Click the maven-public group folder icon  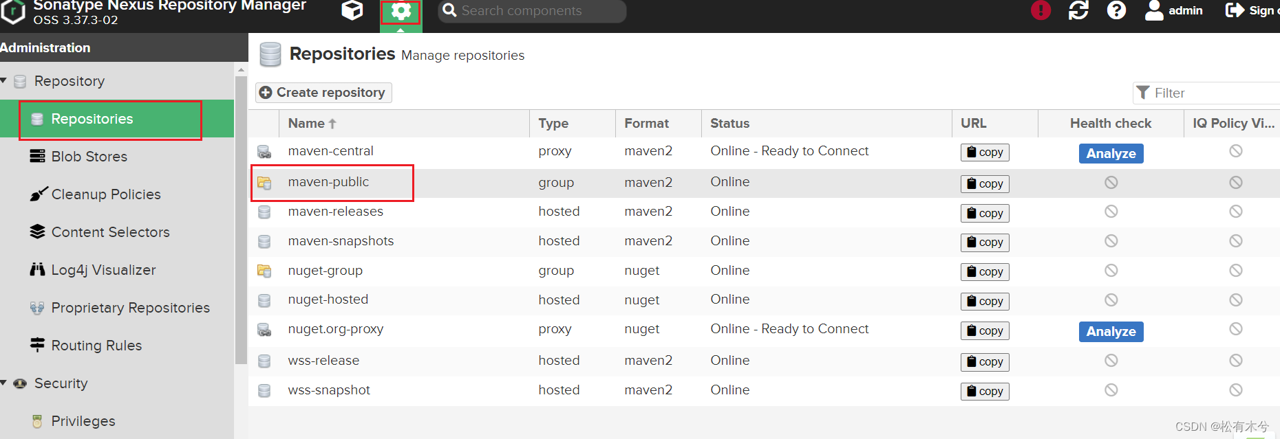(264, 183)
